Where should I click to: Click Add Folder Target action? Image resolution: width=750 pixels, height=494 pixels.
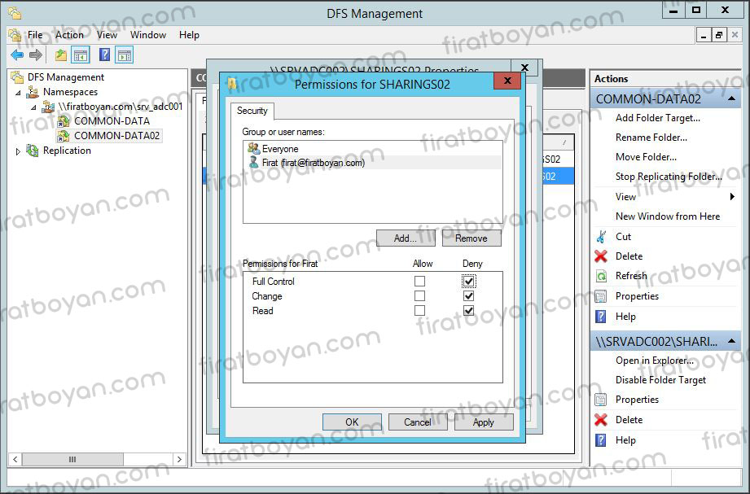point(658,118)
